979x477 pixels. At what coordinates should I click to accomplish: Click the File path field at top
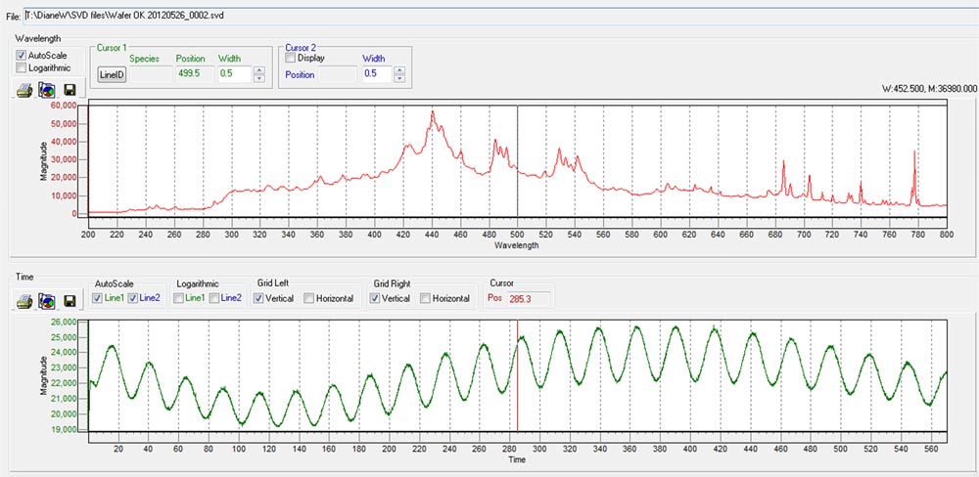(x=499, y=16)
